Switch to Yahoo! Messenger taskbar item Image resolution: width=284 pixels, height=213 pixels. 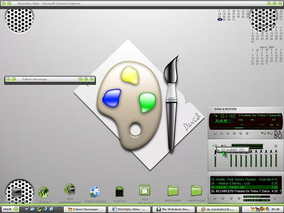click(82, 209)
